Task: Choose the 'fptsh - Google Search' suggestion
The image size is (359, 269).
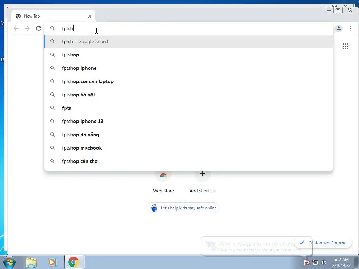Action: click(189, 41)
